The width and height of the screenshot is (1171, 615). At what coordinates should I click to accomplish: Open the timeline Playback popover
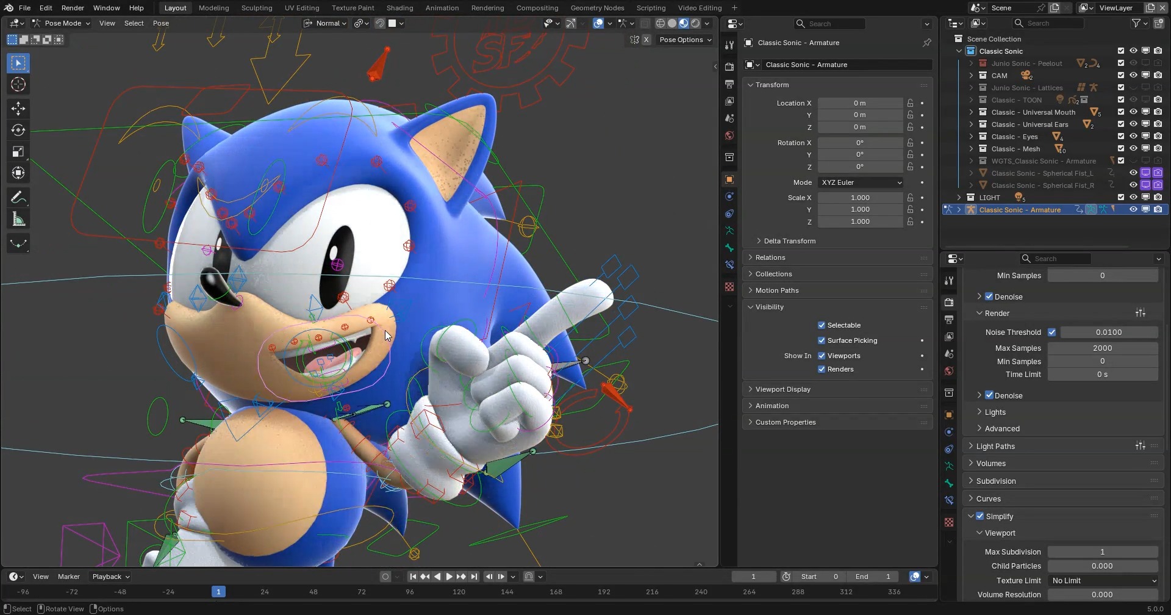[110, 577]
